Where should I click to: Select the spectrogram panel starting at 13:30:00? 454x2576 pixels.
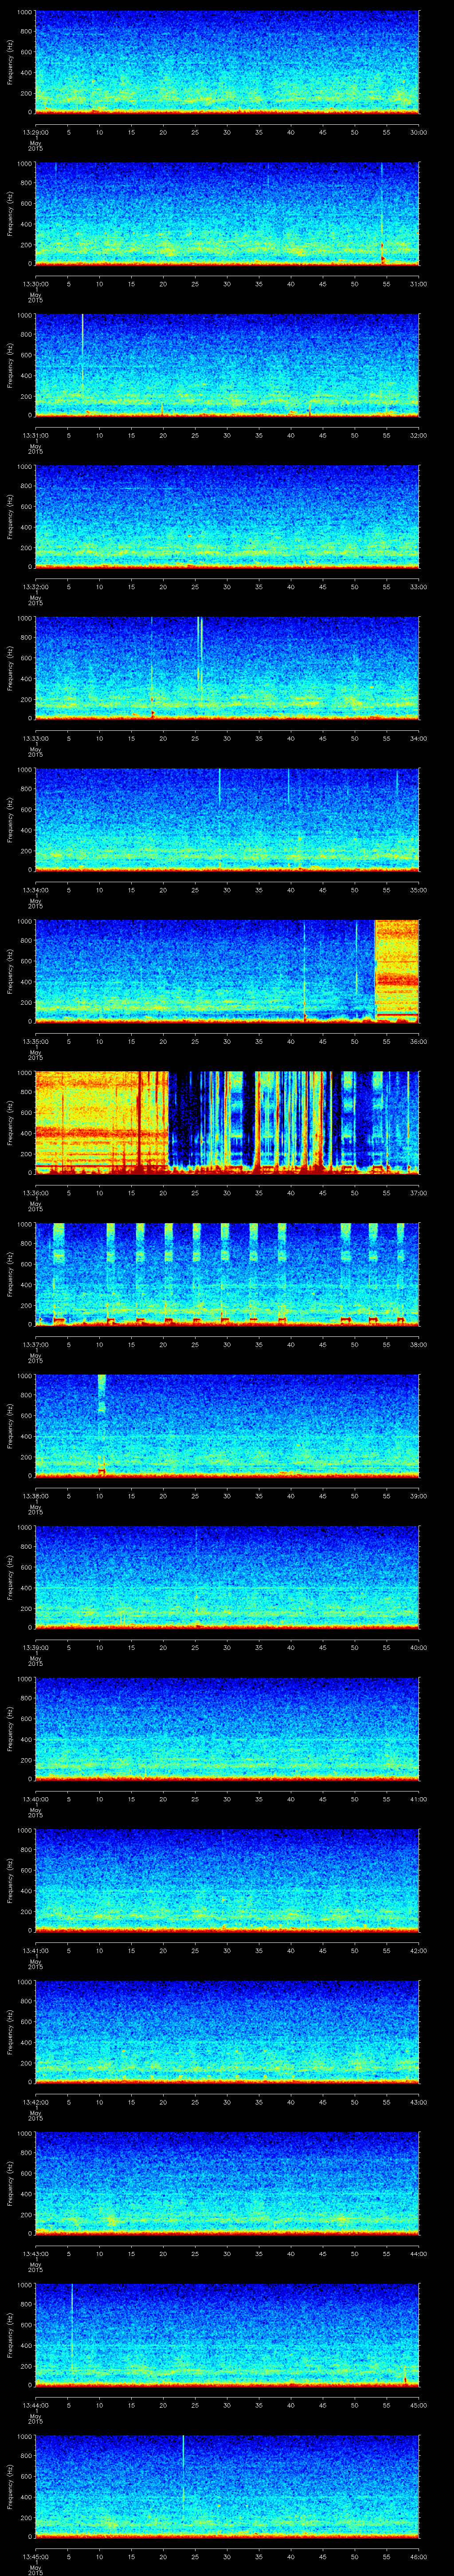(x=227, y=213)
